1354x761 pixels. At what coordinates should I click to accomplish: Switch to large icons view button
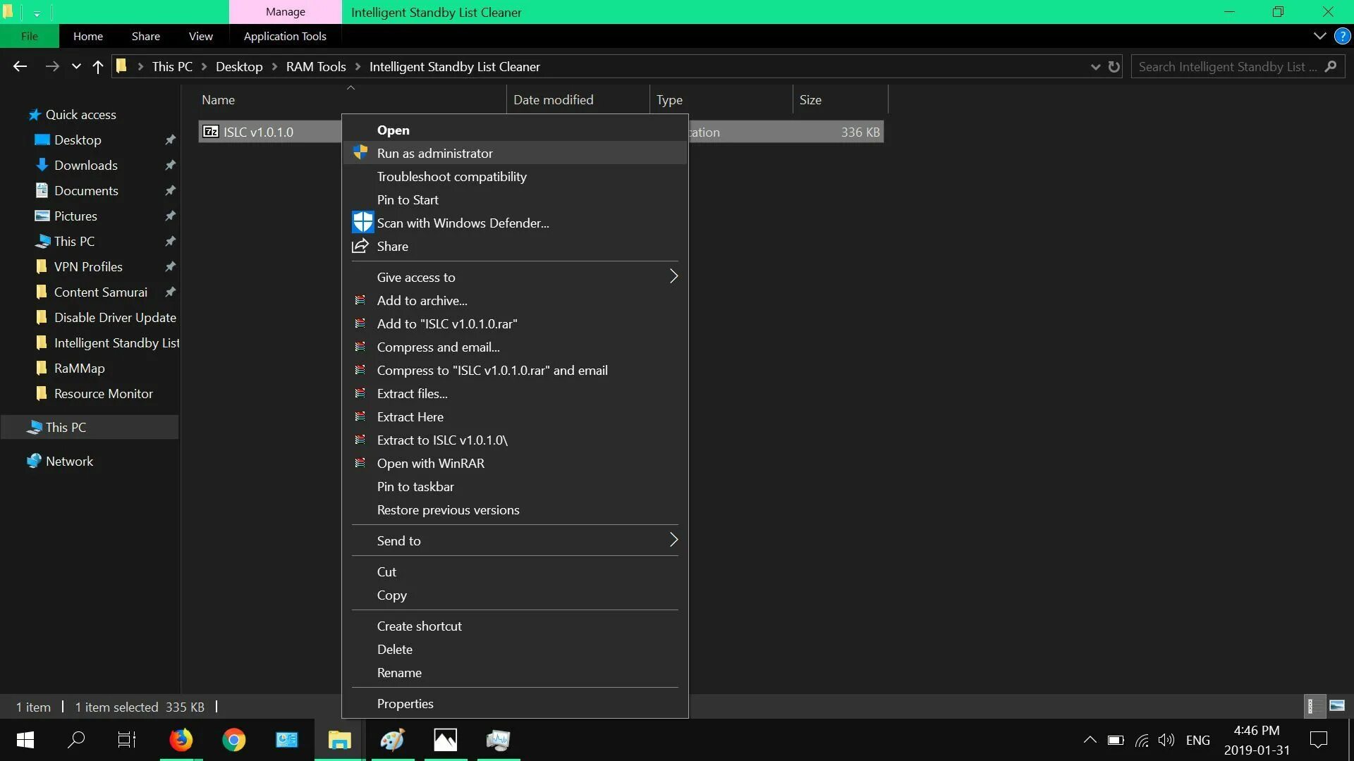point(1336,706)
